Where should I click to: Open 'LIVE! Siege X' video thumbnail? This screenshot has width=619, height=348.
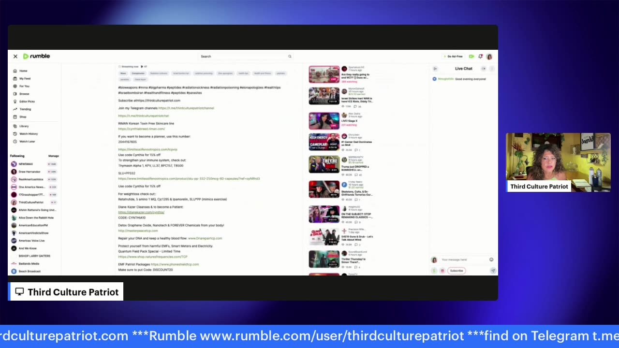pos(324,120)
